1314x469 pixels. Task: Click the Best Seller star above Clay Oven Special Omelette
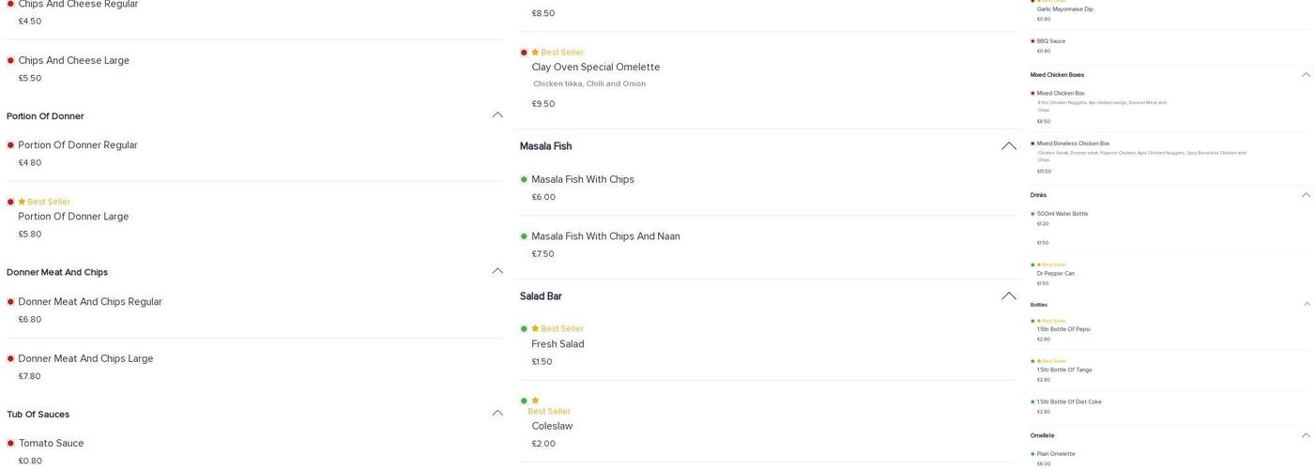pos(535,53)
